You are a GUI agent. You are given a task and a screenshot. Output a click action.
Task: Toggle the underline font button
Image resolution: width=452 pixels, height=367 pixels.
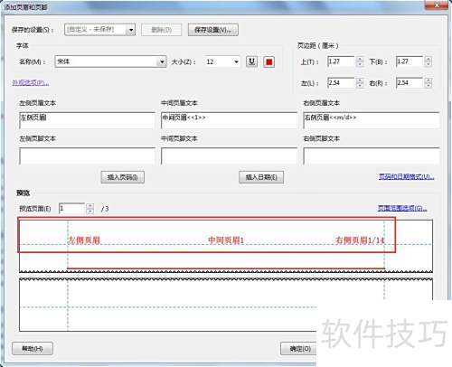tap(251, 61)
